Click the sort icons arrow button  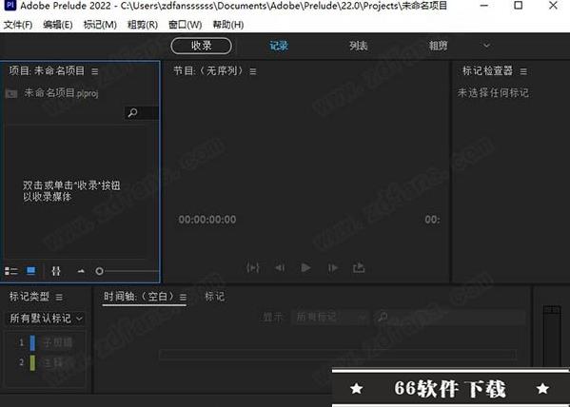click(x=81, y=271)
